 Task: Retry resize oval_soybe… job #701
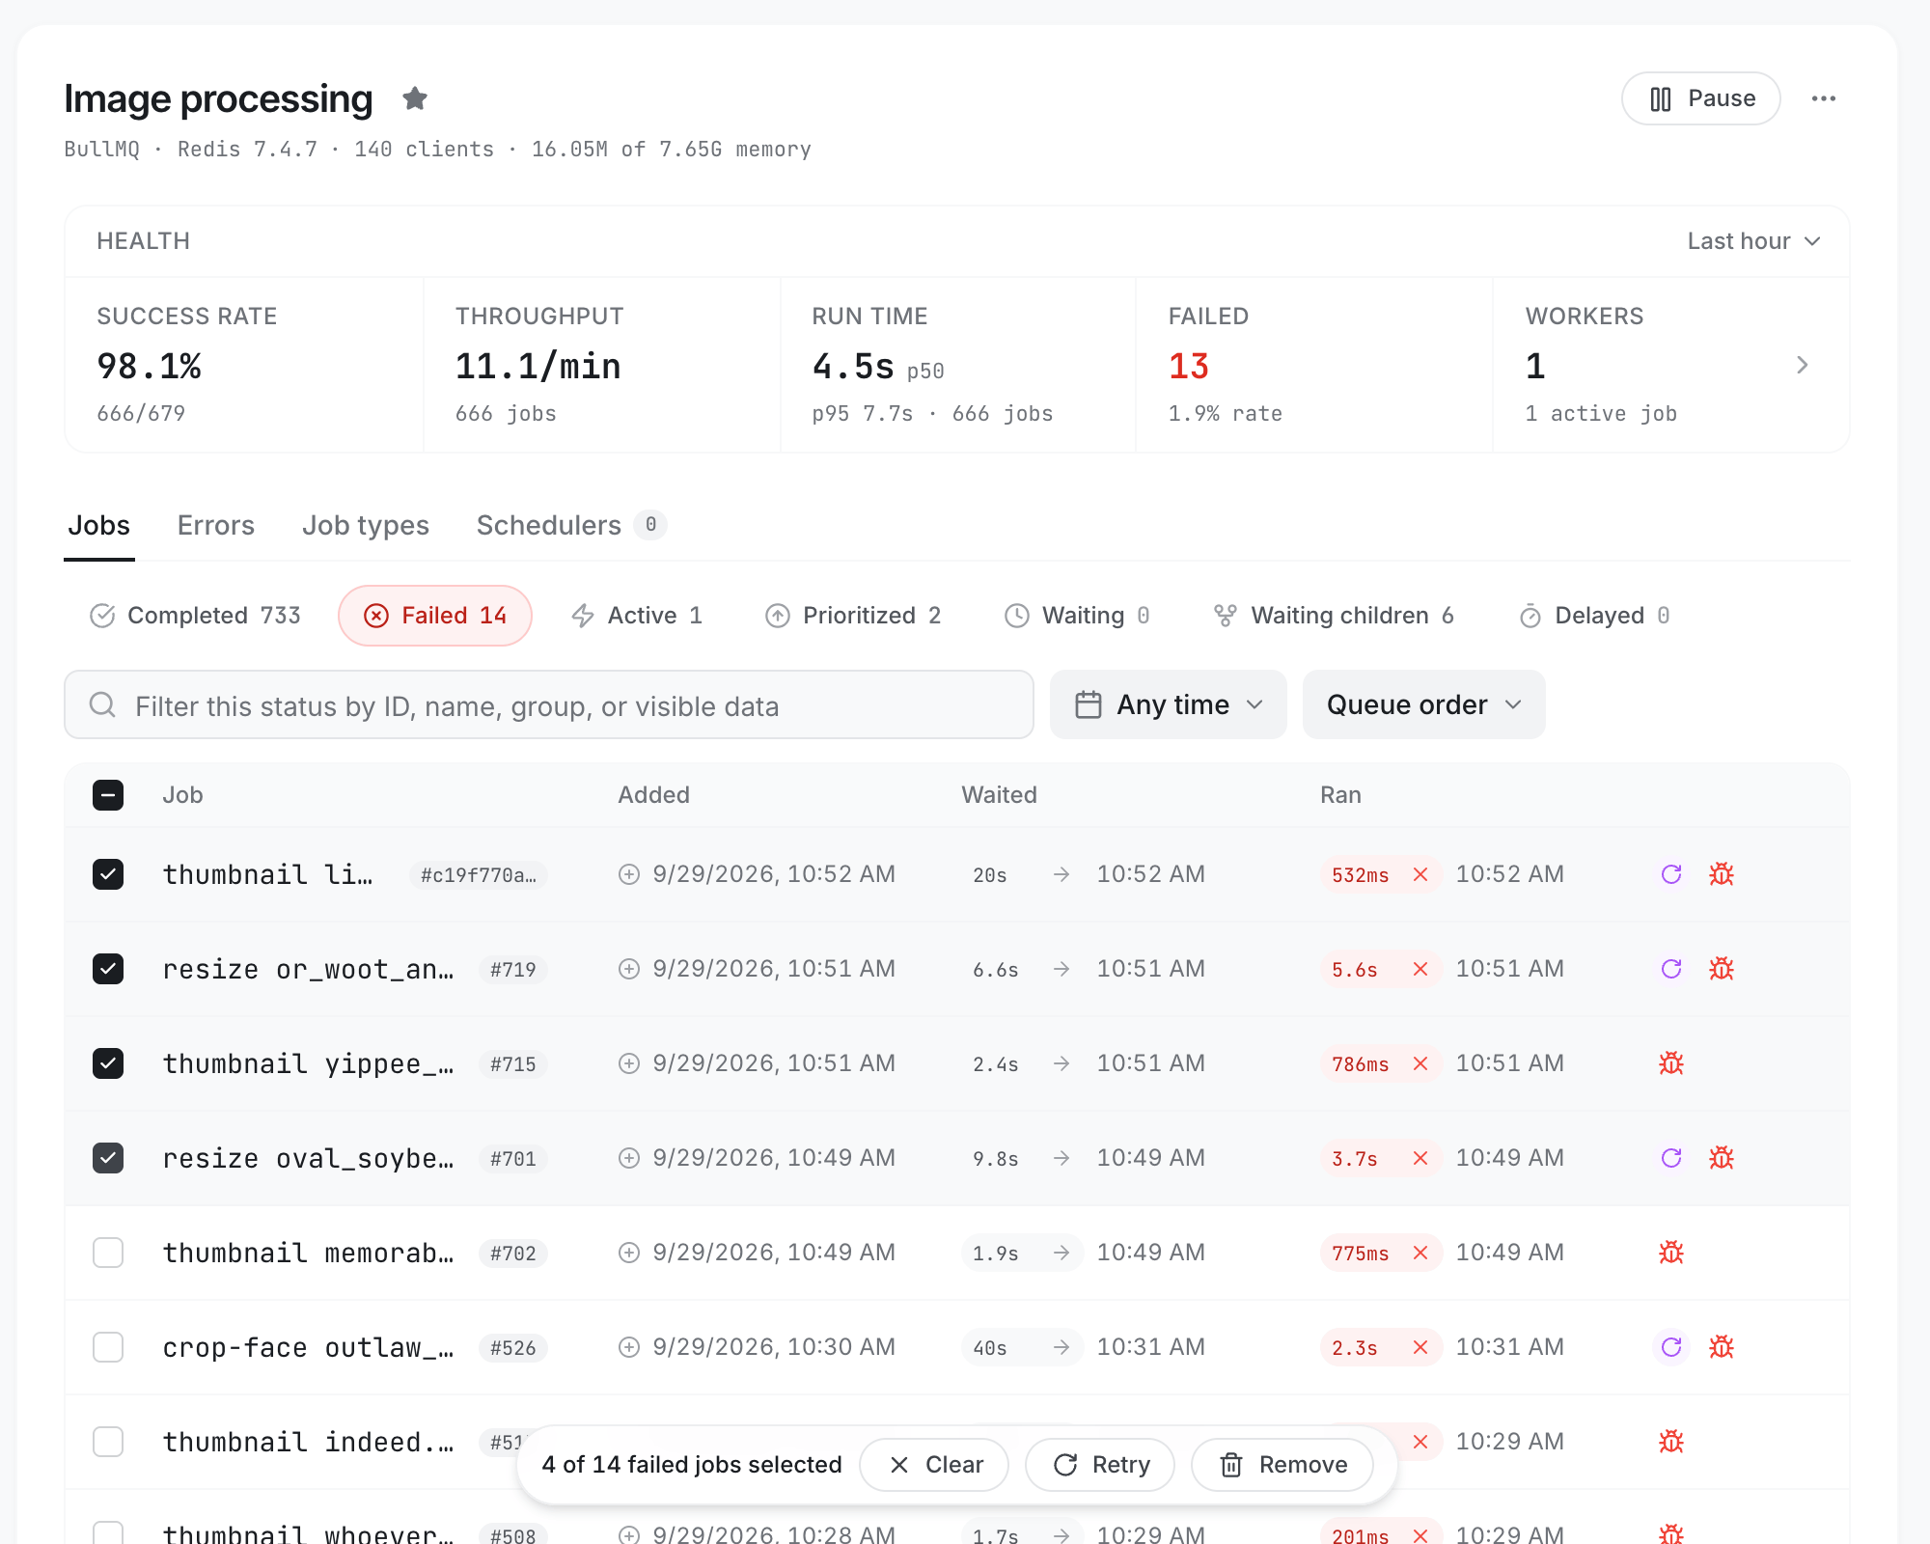pos(1671,1158)
